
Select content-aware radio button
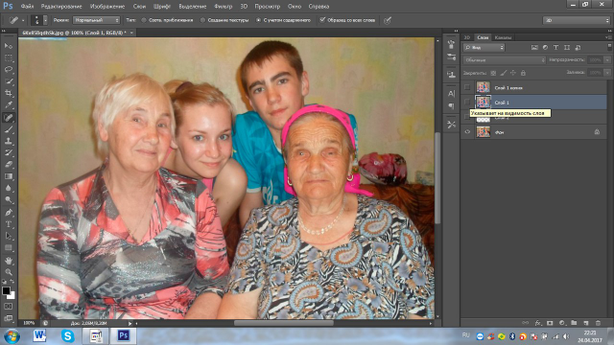click(258, 20)
